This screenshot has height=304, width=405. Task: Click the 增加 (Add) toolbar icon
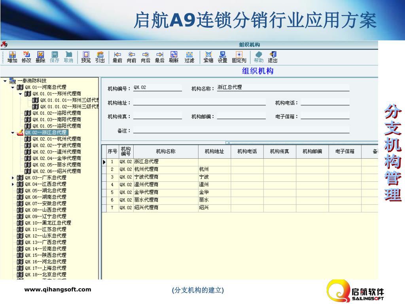12,57
